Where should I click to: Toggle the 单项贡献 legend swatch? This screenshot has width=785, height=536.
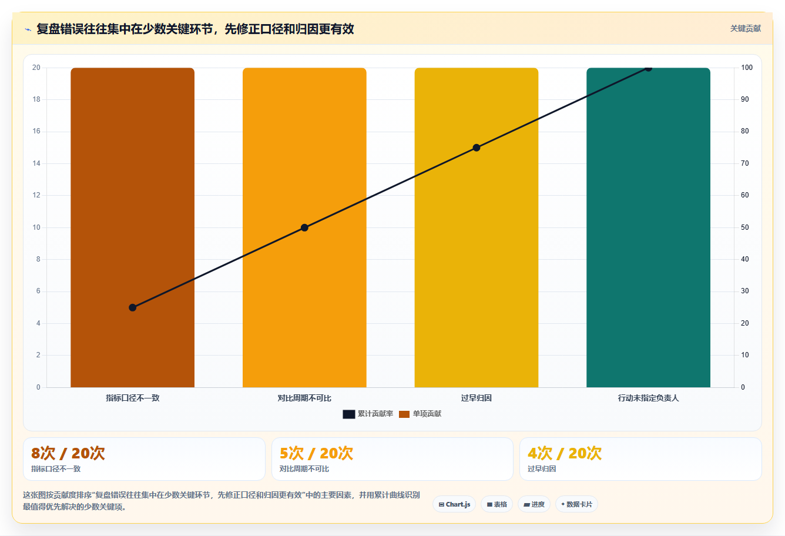(x=404, y=414)
